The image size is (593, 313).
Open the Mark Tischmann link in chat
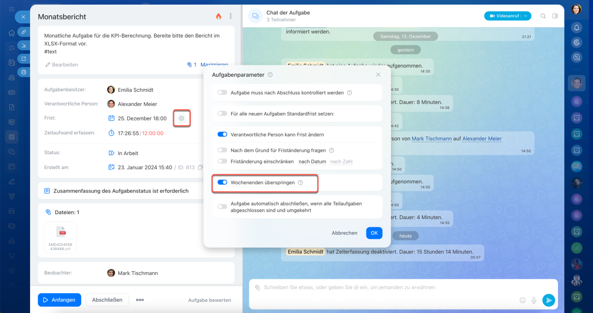431,138
